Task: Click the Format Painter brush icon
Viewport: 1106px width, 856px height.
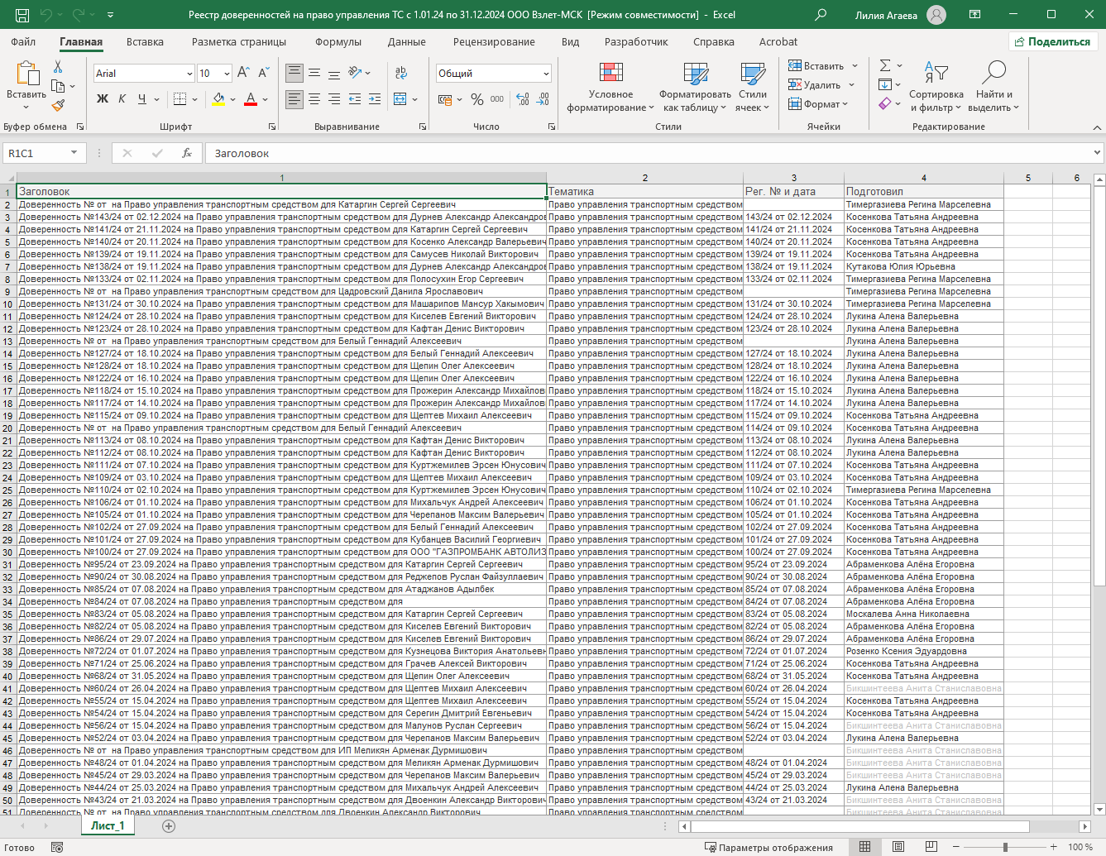Action: pos(58,105)
